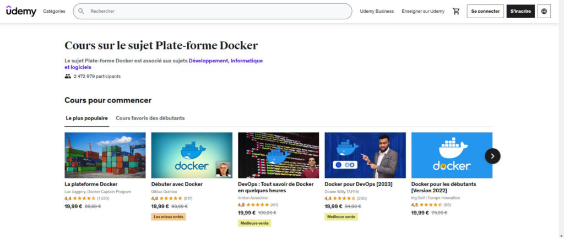Show next courses with carousel arrow

click(492, 156)
